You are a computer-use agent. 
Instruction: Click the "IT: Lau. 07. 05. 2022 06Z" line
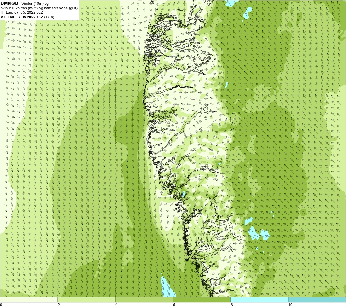[22, 12]
